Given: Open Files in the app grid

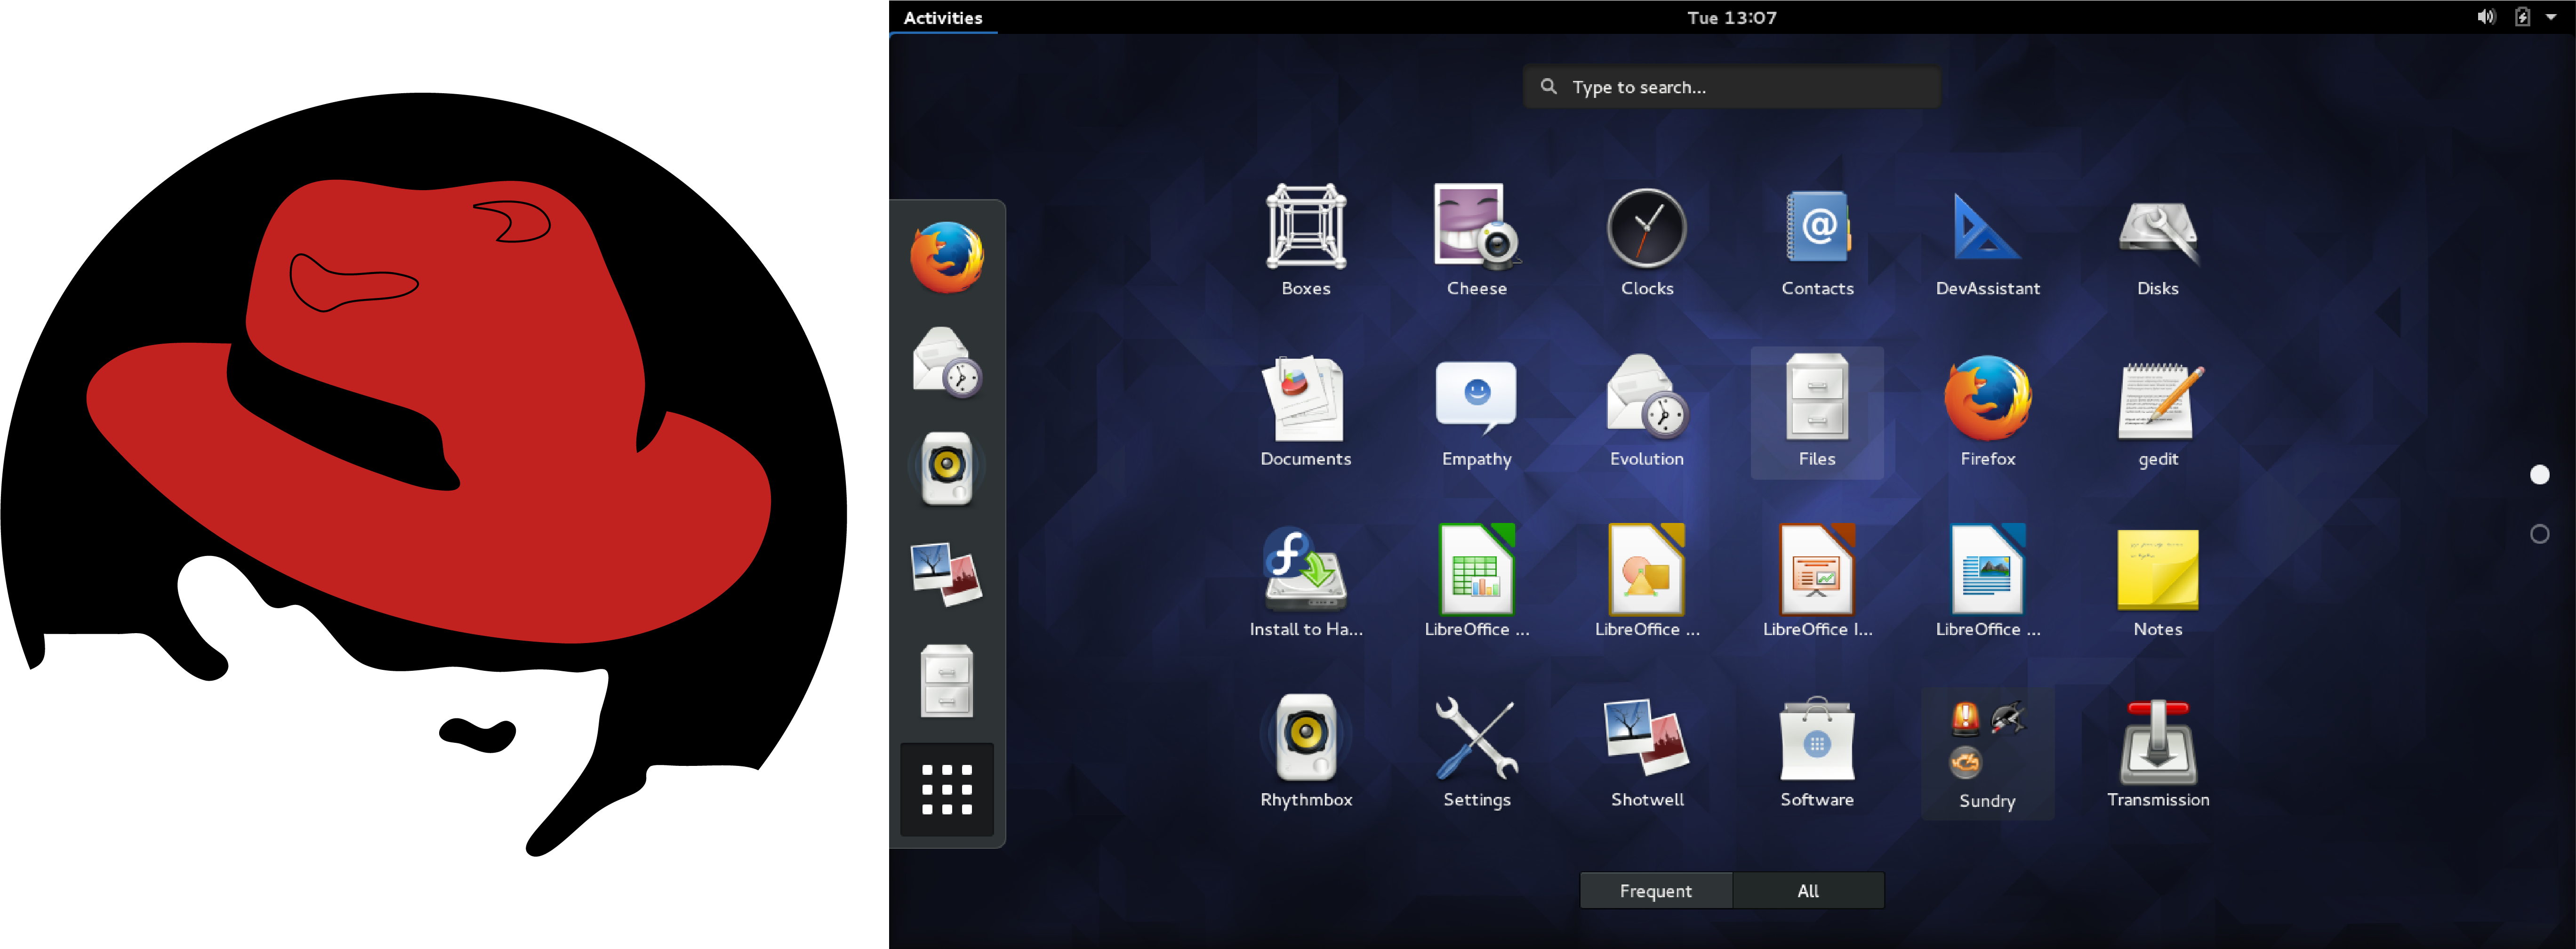Looking at the screenshot, I should point(1817,412).
